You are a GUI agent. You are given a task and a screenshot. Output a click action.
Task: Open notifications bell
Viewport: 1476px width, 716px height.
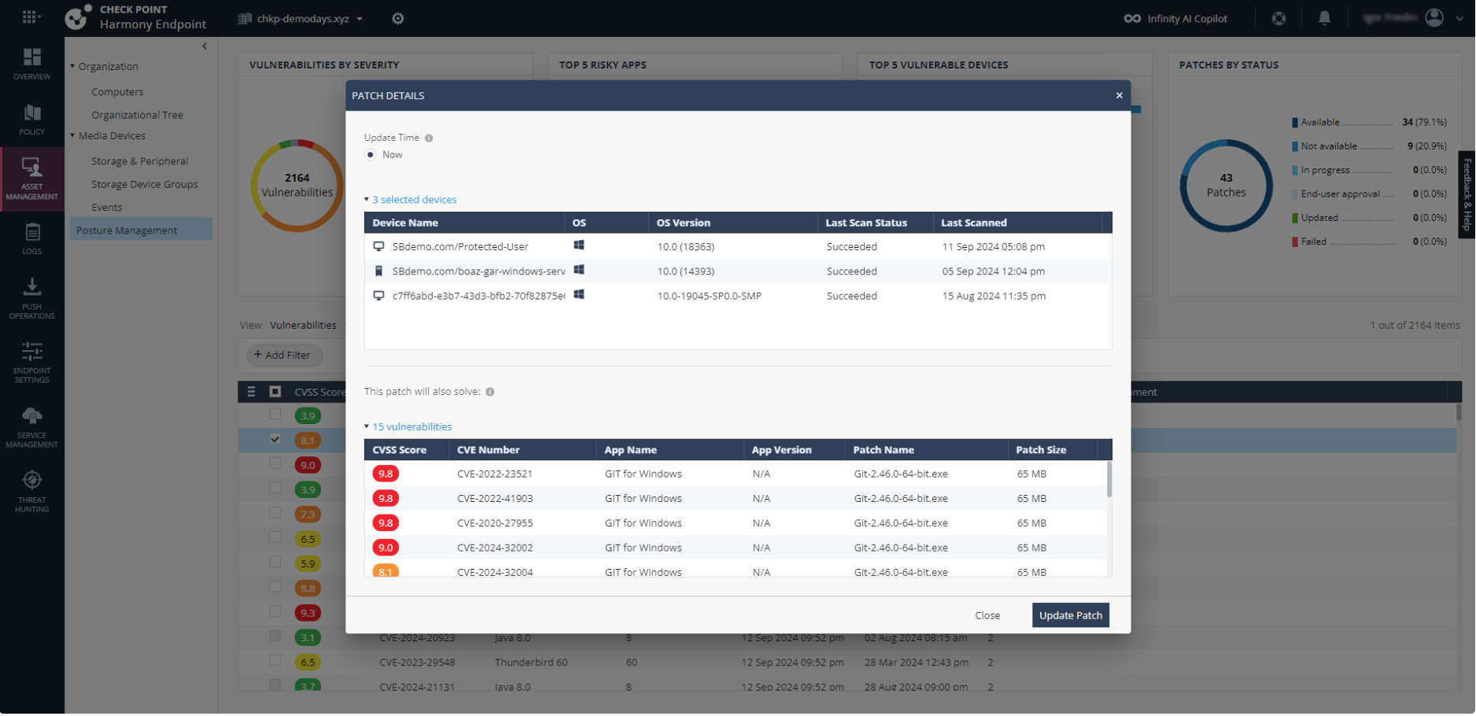point(1325,18)
